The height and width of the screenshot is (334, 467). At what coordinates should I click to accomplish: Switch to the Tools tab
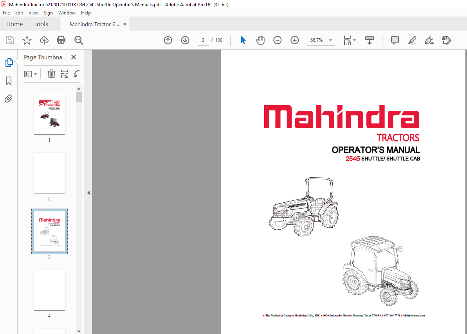click(x=41, y=24)
